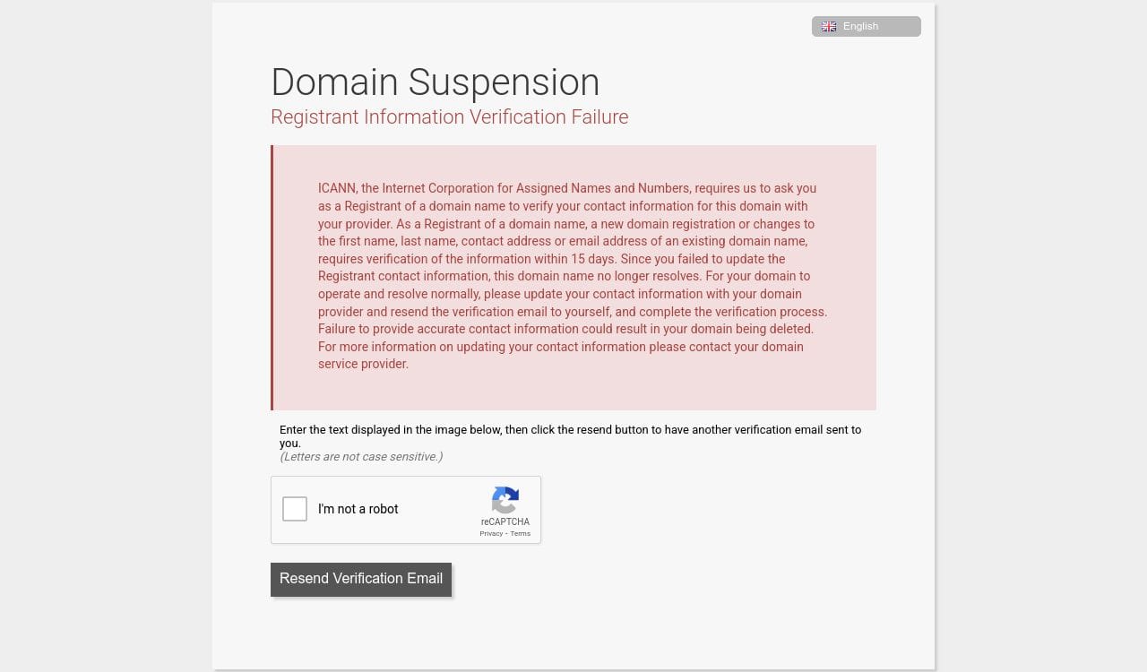Click the word "ICANN" starting the notice
The height and width of the screenshot is (672, 1147).
[337, 189]
